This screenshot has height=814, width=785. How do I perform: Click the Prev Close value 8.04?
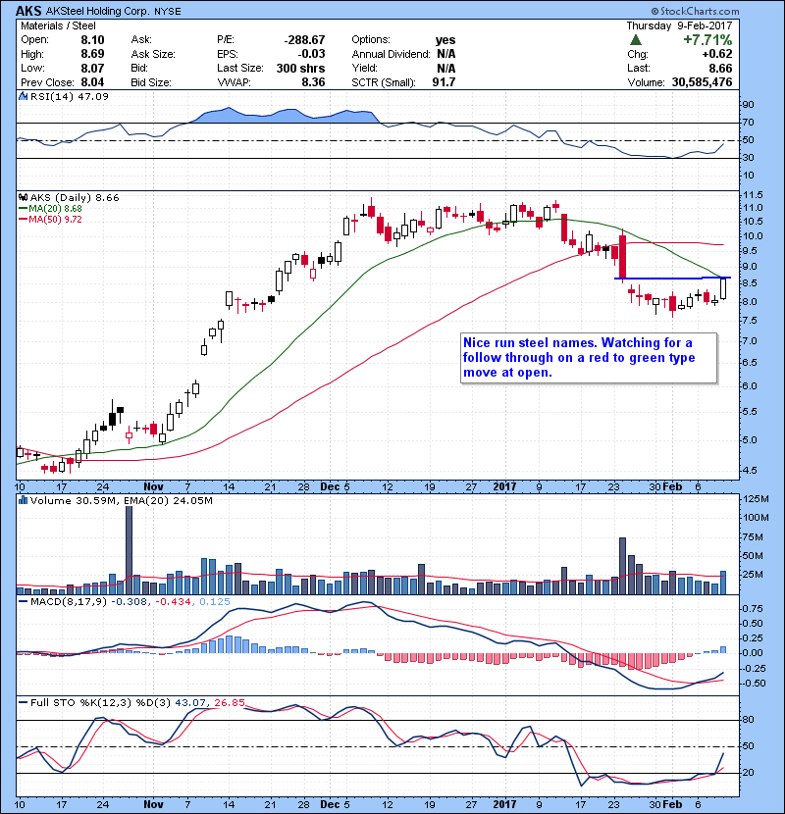pyautogui.click(x=92, y=82)
